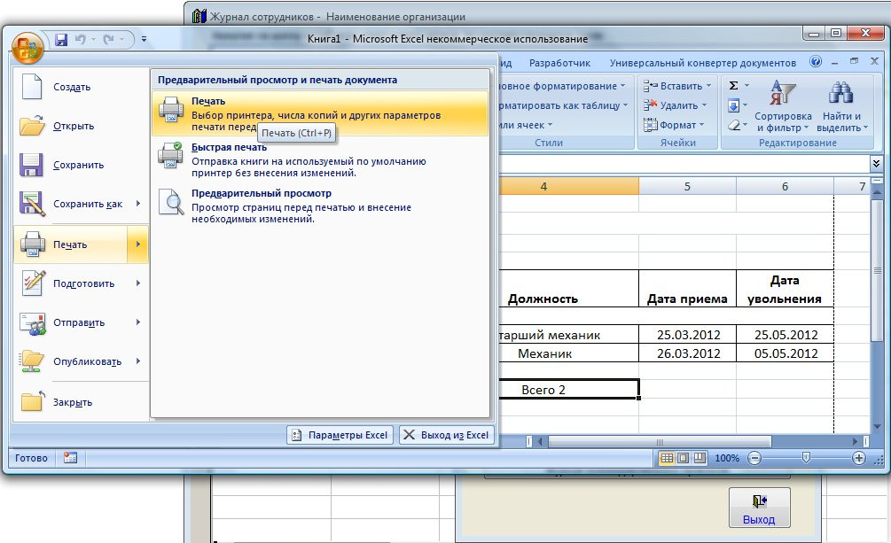Screen dimensions: 891x543
Task: Click the Всего 2 cell
Action: (x=569, y=390)
